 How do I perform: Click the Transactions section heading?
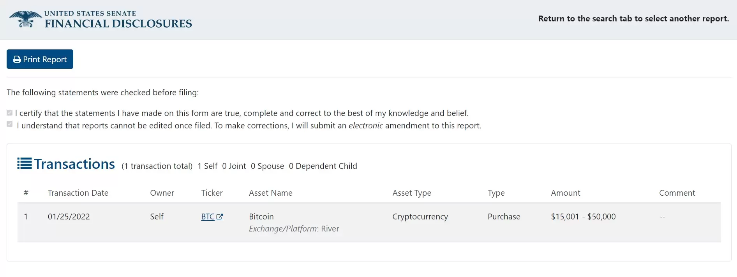pyautogui.click(x=74, y=164)
